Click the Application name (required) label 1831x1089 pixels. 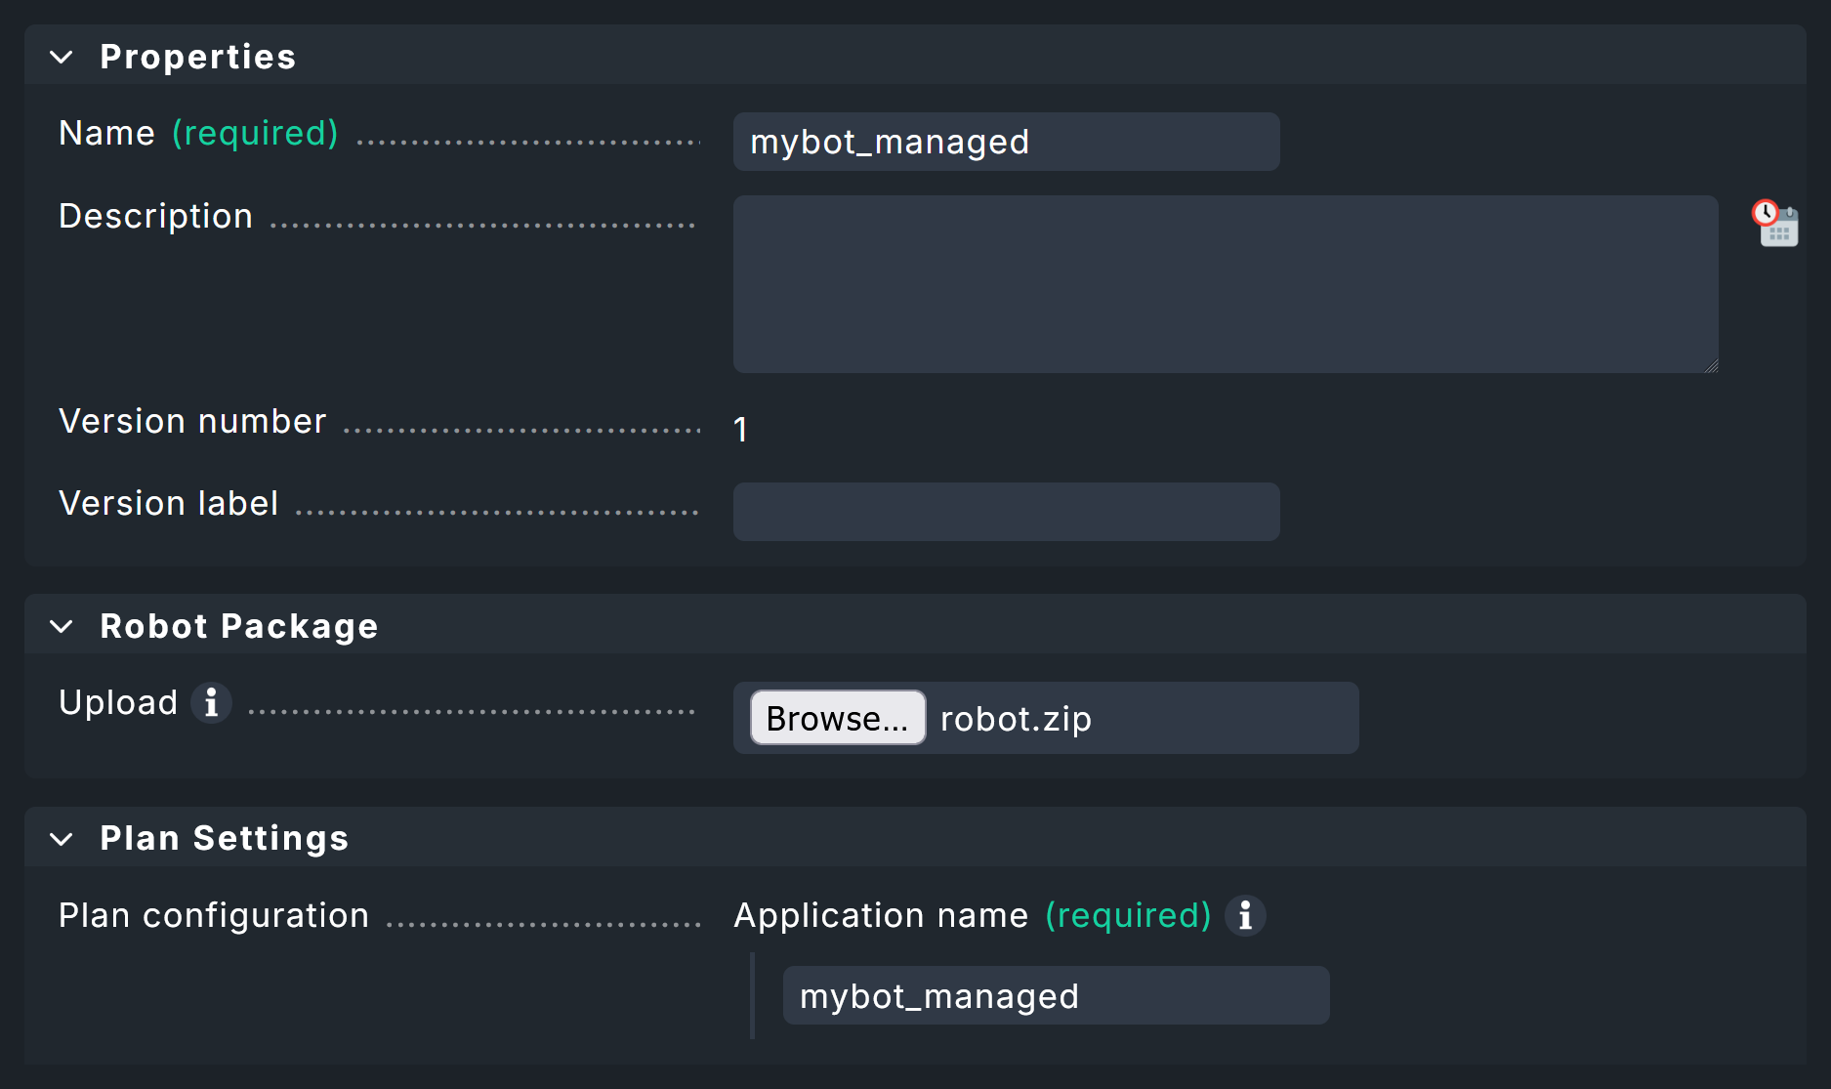pos(972,916)
